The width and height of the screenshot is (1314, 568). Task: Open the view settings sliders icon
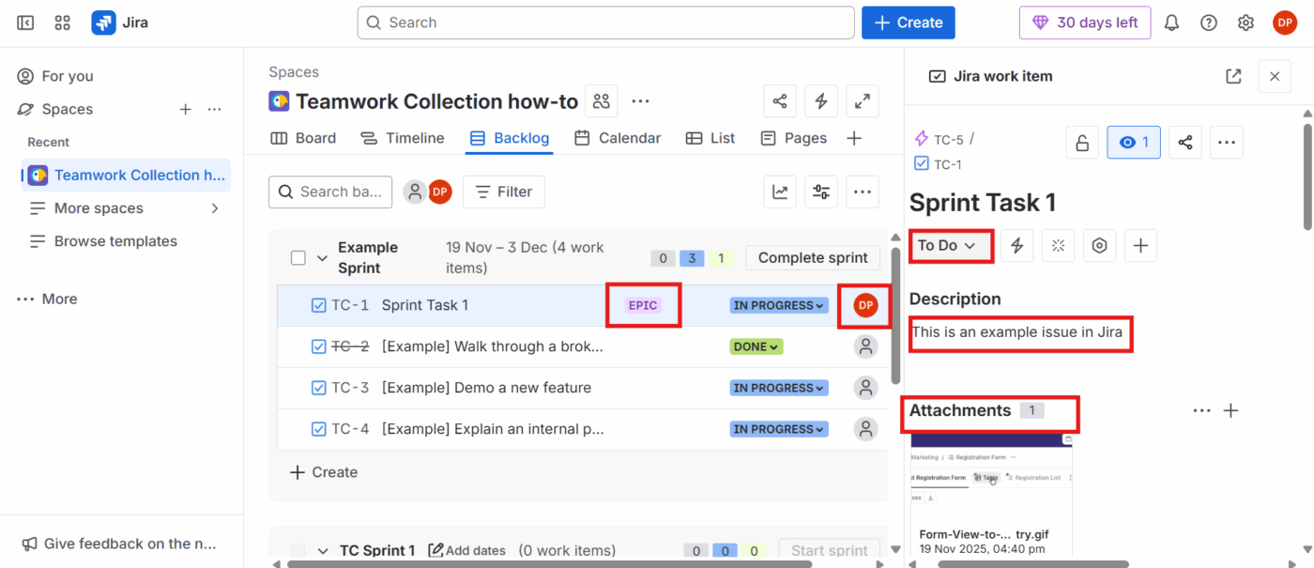tap(820, 192)
